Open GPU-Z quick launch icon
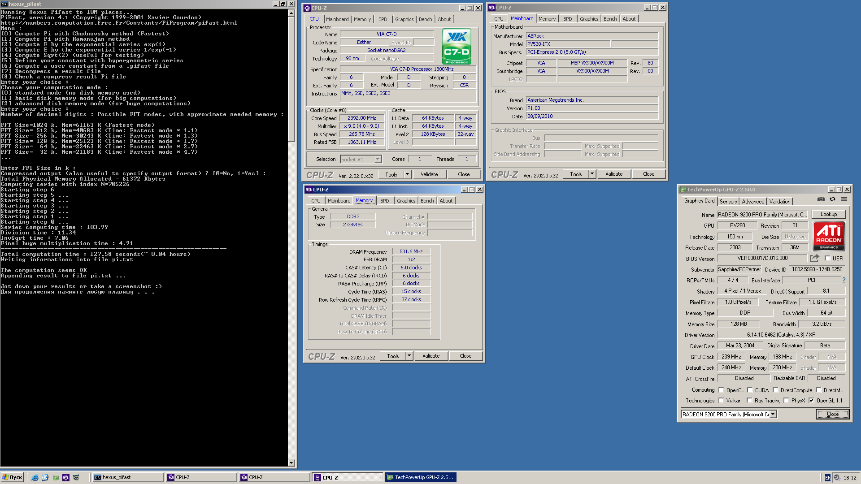Image resolution: width=861 pixels, height=484 pixels. coord(56,478)
